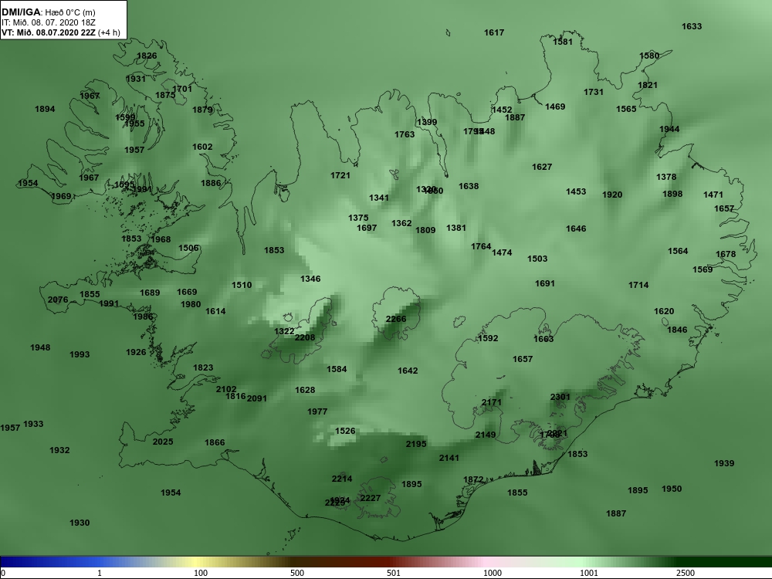
Task: Click the 1322 height value
Action: pyautogui.click(x=284, y=331)
